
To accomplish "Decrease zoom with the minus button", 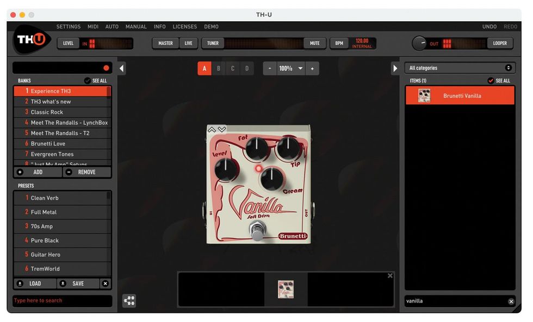I will (x=270, y=68).
